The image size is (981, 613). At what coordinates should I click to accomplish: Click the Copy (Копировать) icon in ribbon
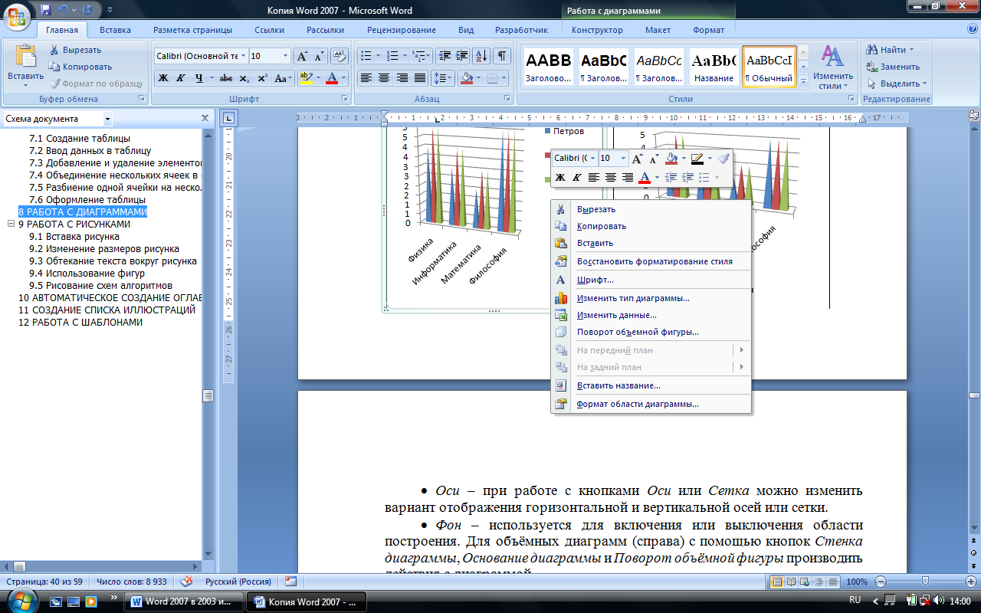pos(55,67)
